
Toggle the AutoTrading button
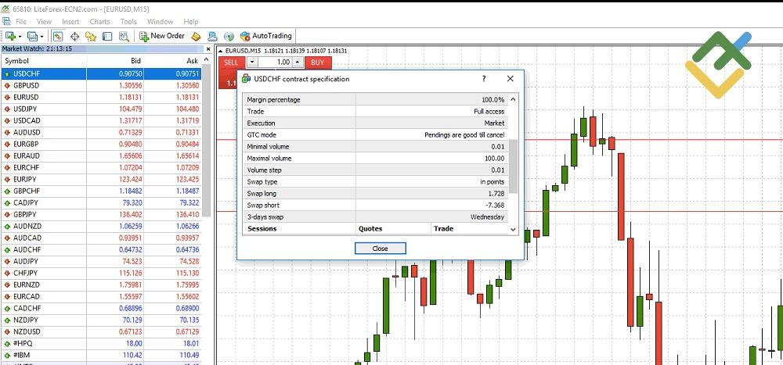(x=265, y=36)
